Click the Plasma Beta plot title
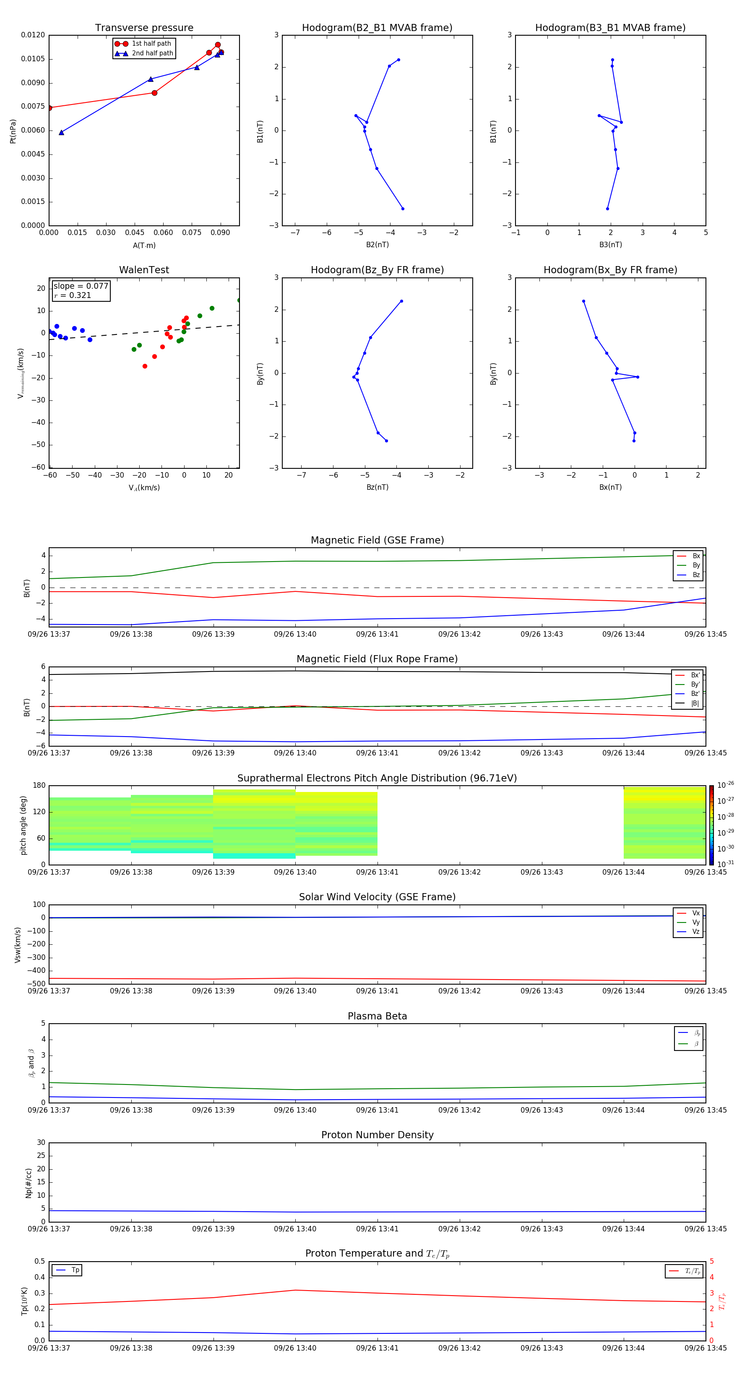Viewport: 755px width, 1385px height. [377, 1016]
